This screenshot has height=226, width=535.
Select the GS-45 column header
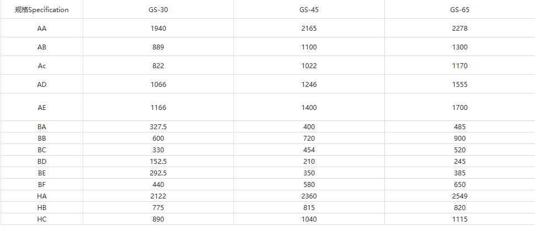tap(309, 9)
